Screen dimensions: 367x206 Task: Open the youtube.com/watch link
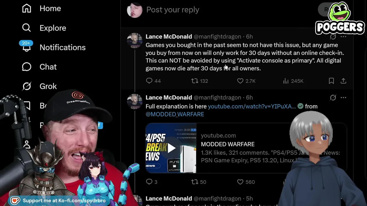click(252, 106)
